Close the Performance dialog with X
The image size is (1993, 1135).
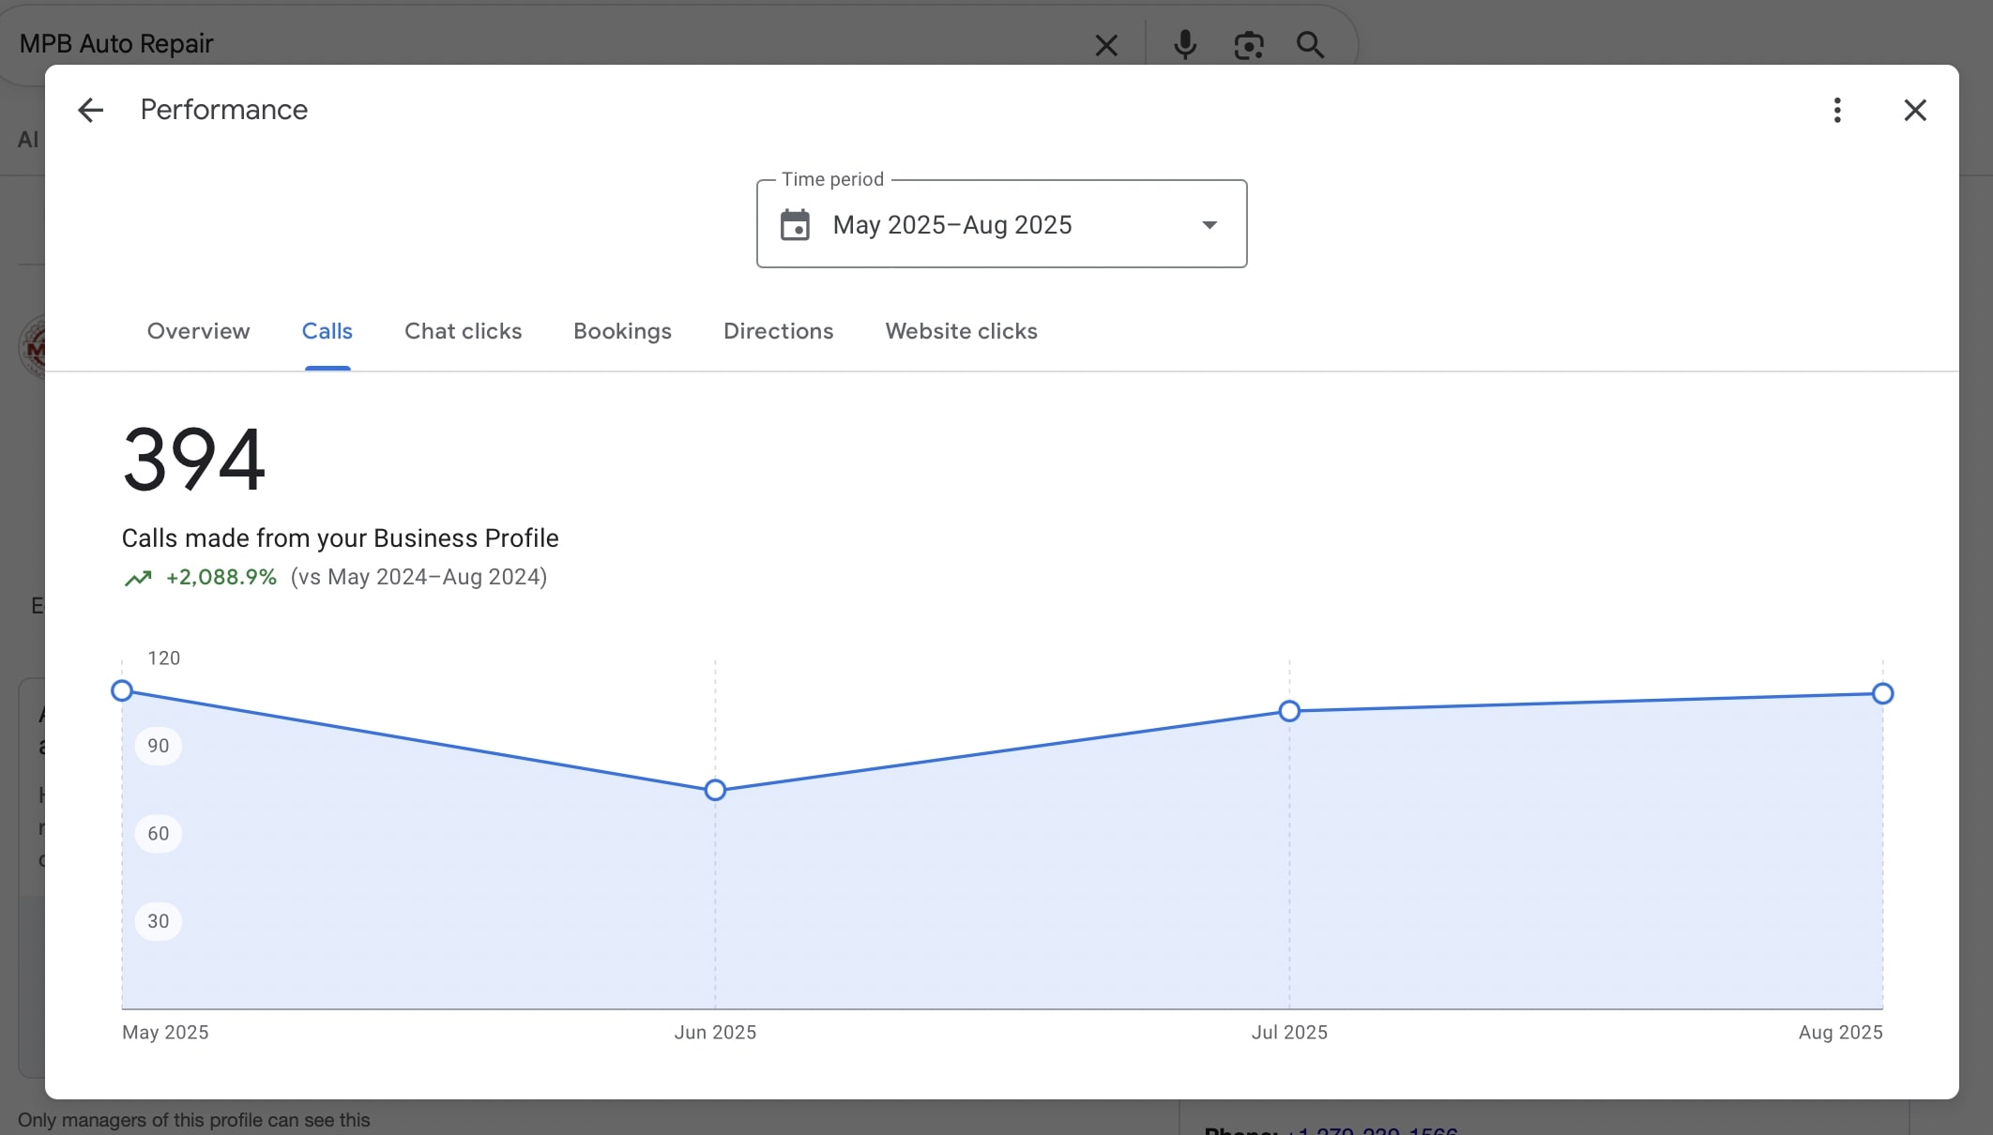[1914, 111]
